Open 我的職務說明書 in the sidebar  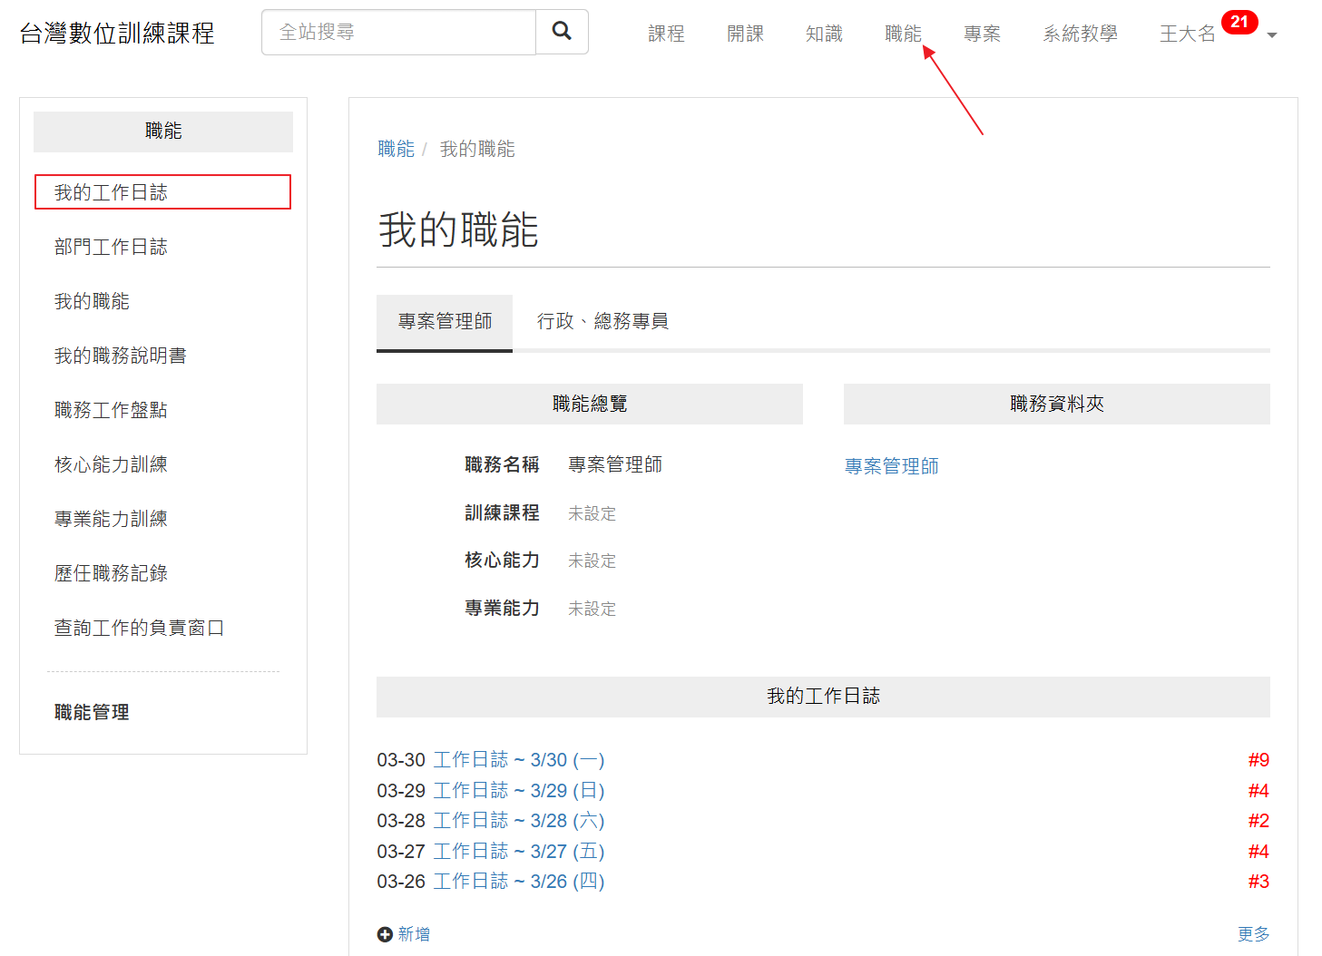click(x=120, y=356)
